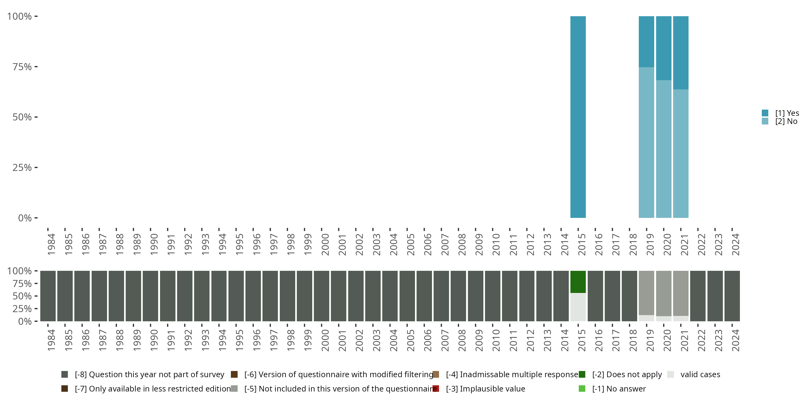Click the dark green [-2] Does not apply swatch
Screen dimensions: 811x405
pyautogui.click(x=582, y=374)
